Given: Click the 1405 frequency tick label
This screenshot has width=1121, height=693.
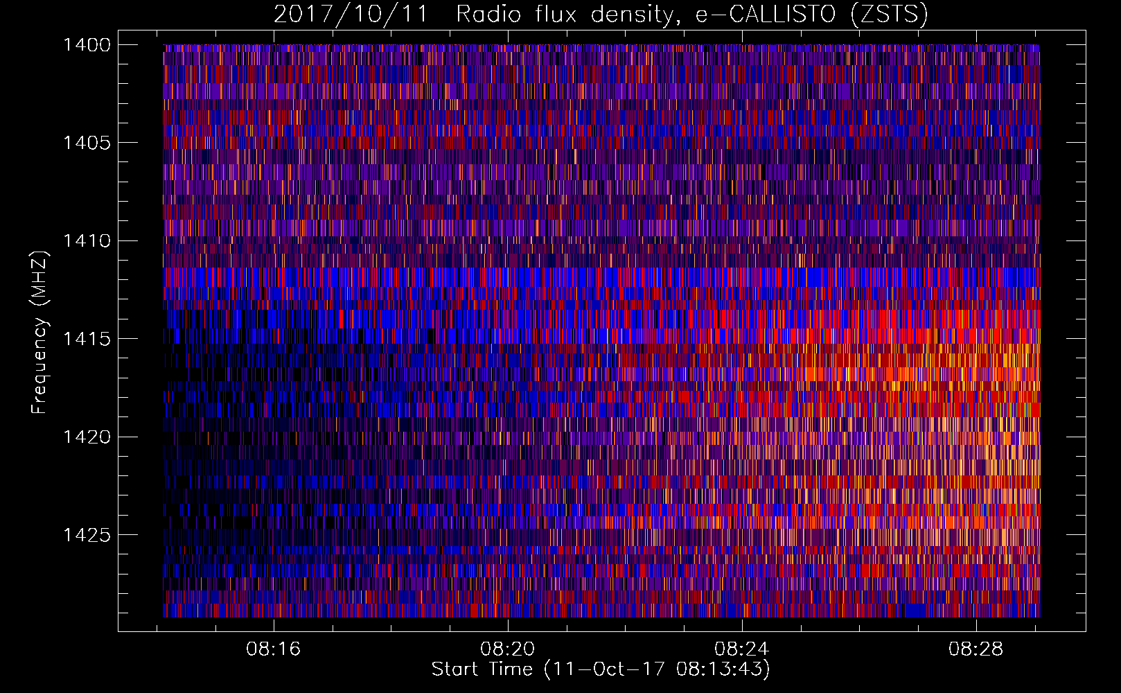Looking at the screenshot, I should coord(87,143).
